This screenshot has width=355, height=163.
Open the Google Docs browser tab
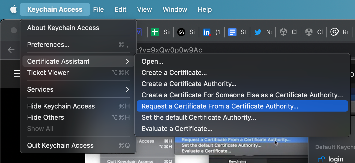[x=237, y=32]
